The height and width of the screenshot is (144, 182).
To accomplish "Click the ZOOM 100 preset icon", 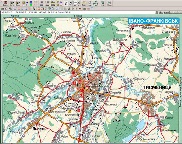I will click(19, 9).
